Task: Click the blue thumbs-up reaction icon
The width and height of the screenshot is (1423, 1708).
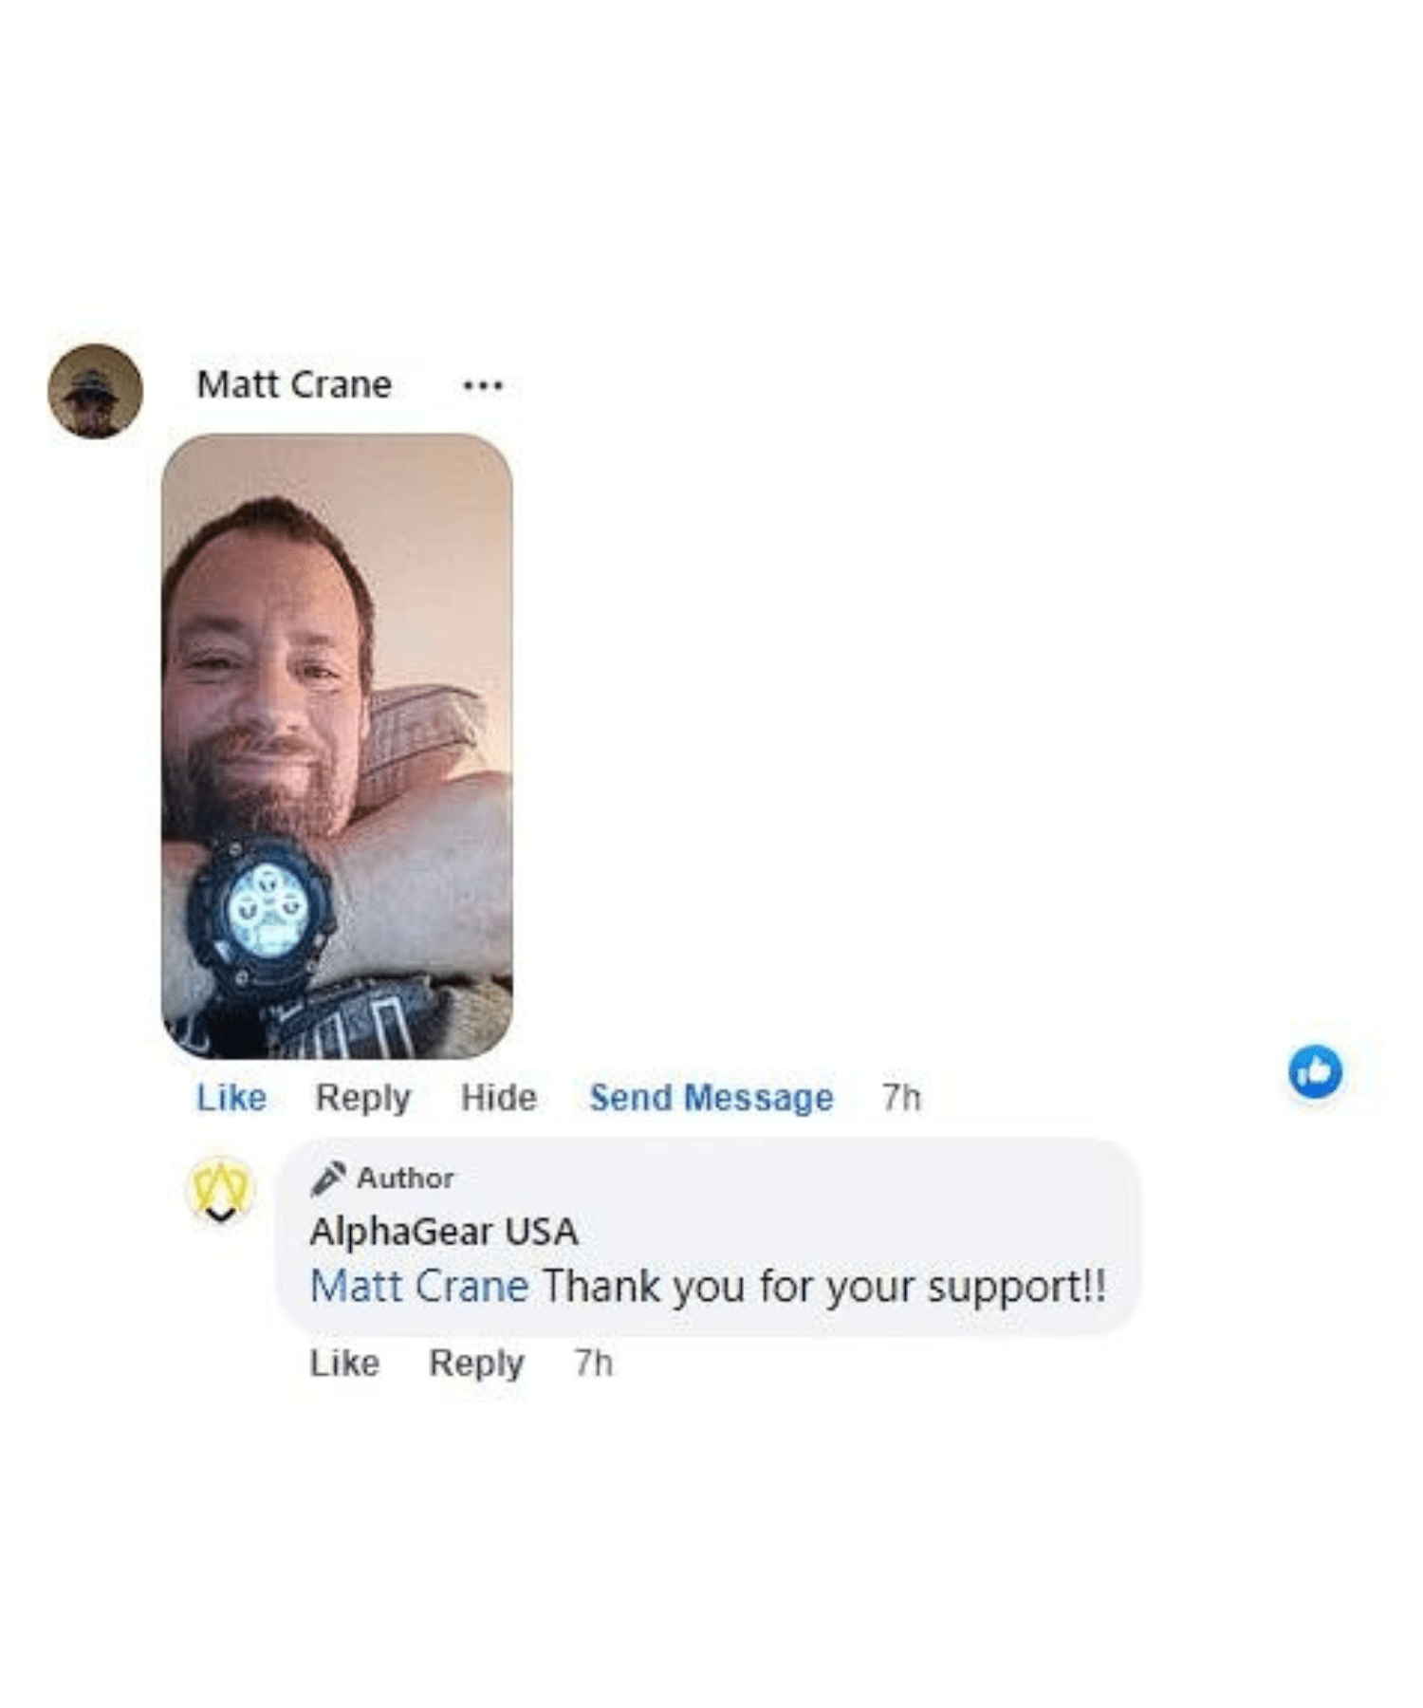Action: coord(1315,1071)
